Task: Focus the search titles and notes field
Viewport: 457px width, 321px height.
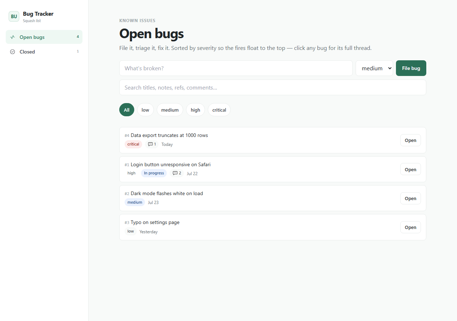Action: pyautogui.click(x=273, y=87)
